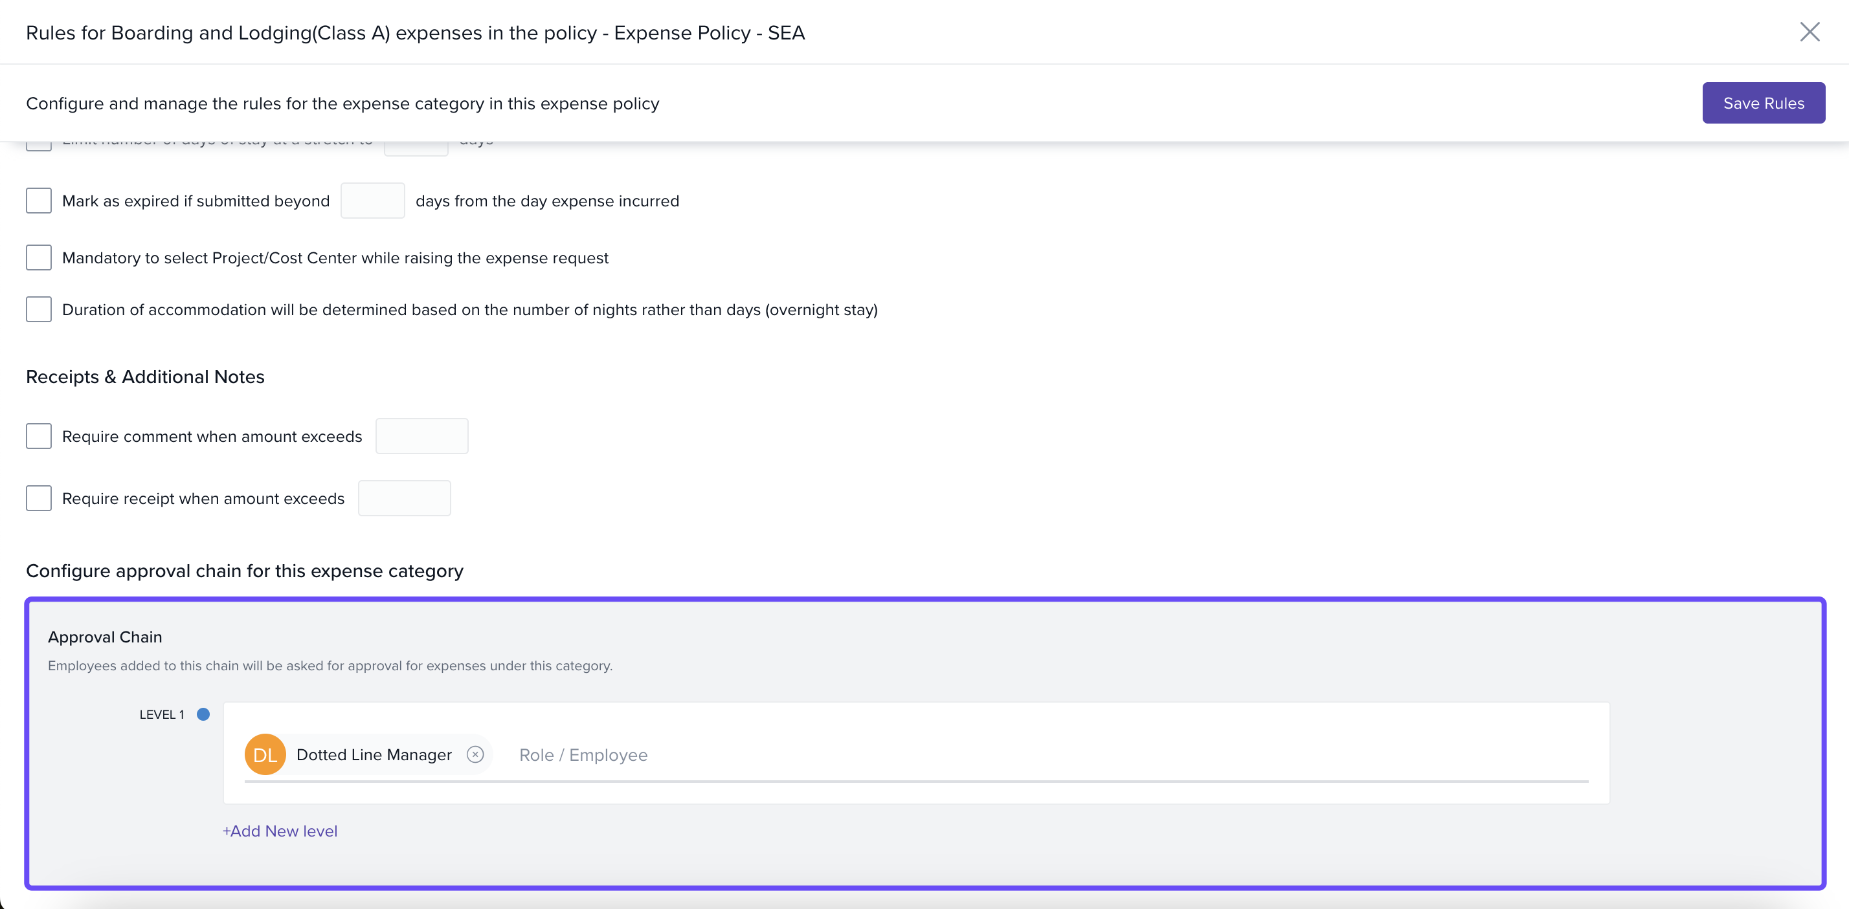Close the rules dialog with X
This screenshot has width=1849, height=909.
(x=1809, y=32)
